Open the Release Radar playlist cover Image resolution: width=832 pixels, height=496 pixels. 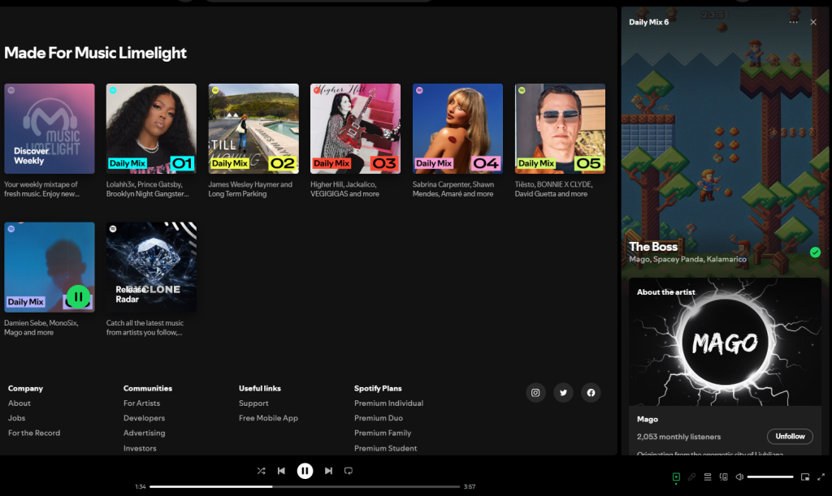pos(151,267)
